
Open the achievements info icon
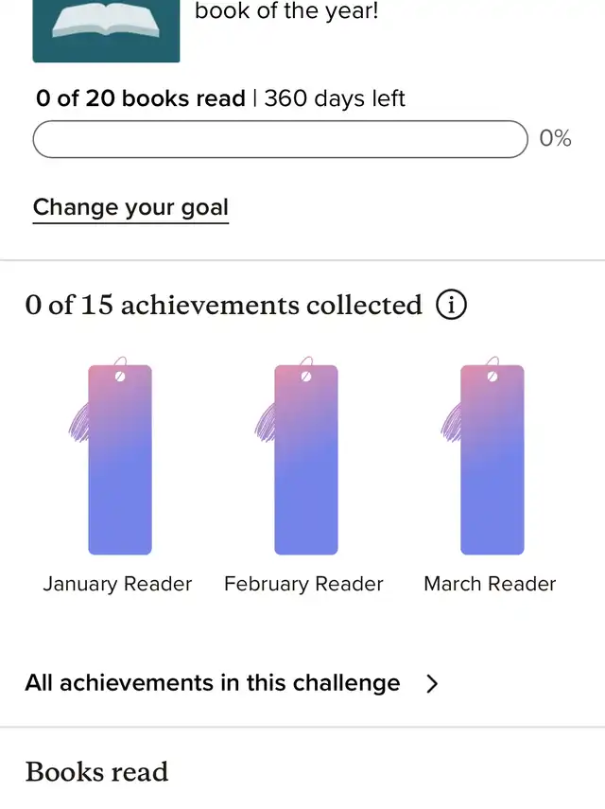pos(452,305)
